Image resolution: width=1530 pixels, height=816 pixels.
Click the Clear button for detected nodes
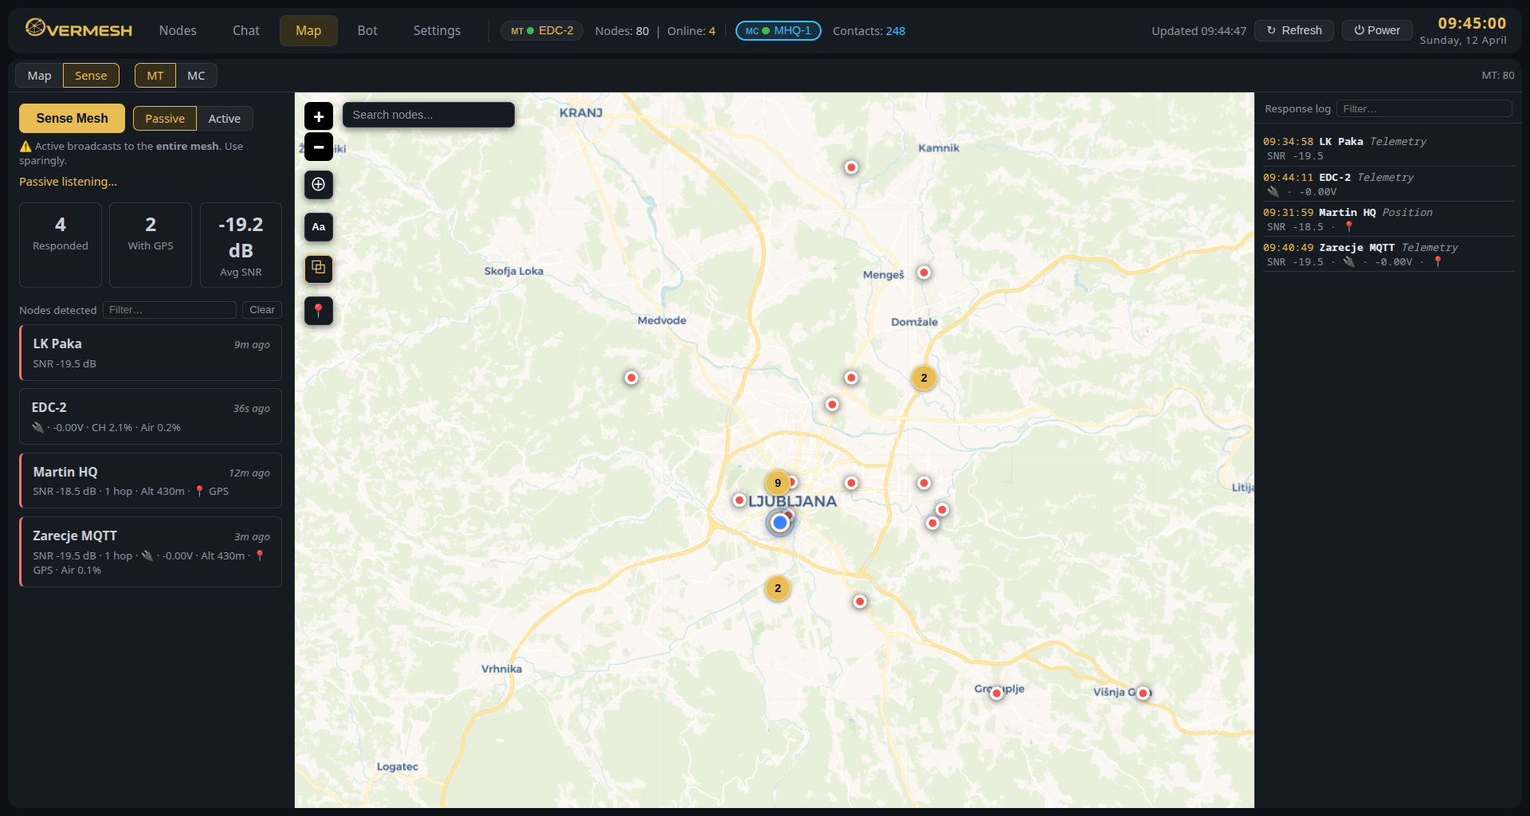point(261,310)
